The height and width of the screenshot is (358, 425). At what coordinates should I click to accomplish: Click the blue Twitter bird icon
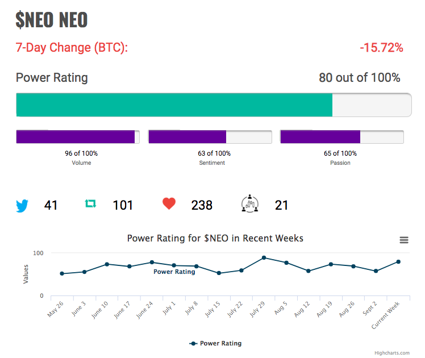pos(22,206)
